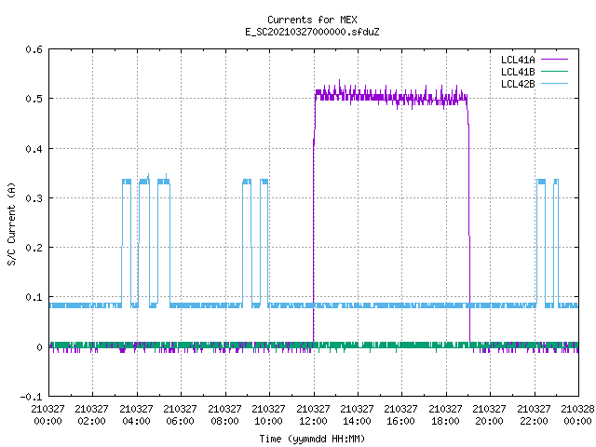
Task: Click the LCL41A legend label
Action: pyautogui.click(x=518, y=60)
